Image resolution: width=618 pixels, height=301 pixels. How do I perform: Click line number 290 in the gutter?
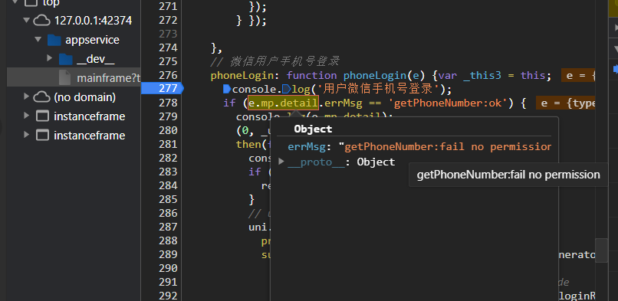click(168, 268)
